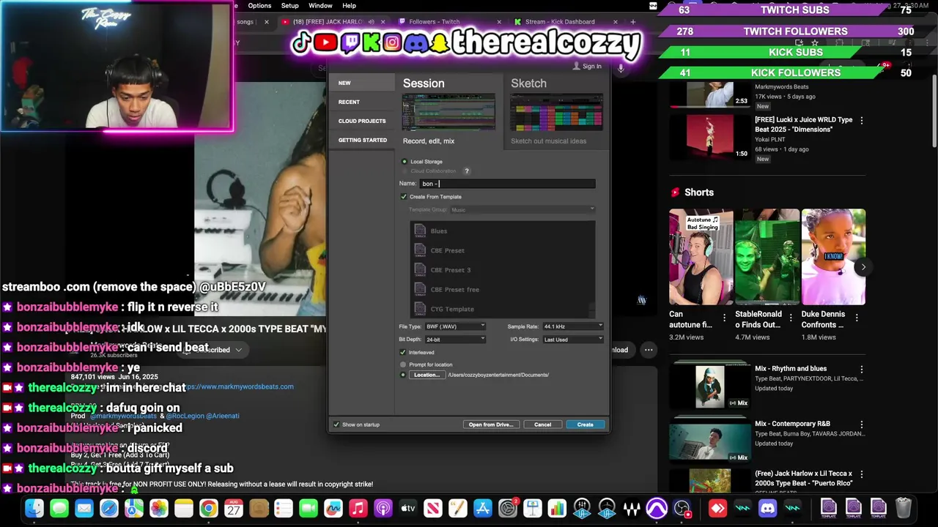Open Calendar app in the Dock

pos(234,508)
